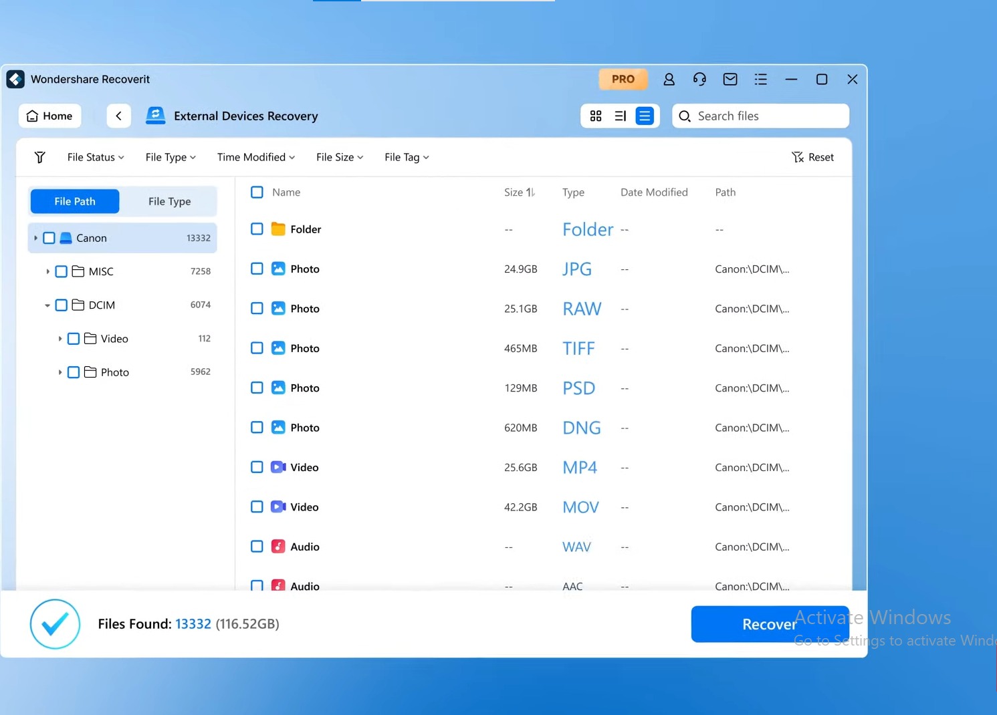Tick the MISC folder checkbox
Screen dimensions: 997x715
(61, 271)
